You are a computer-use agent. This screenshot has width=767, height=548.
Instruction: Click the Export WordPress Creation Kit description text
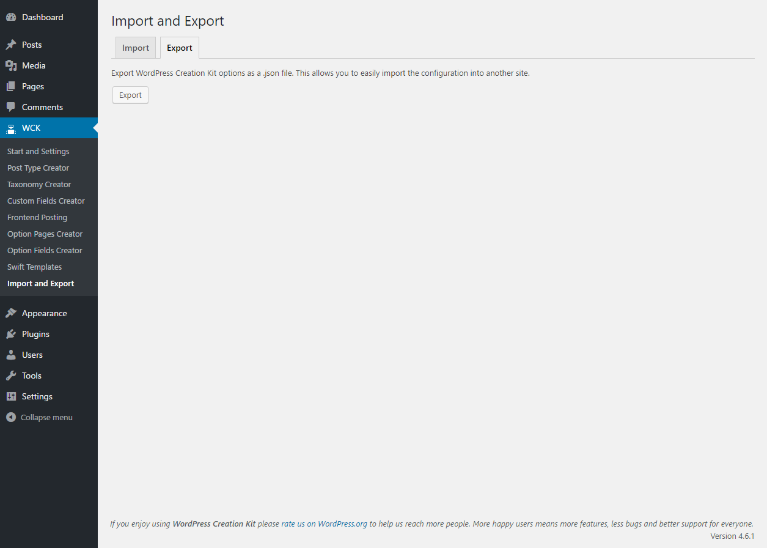point(320,73)
